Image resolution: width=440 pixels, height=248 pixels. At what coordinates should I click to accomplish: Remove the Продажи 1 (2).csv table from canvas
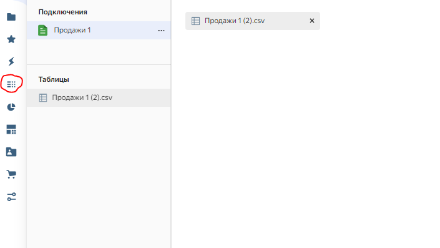(312, 21)
